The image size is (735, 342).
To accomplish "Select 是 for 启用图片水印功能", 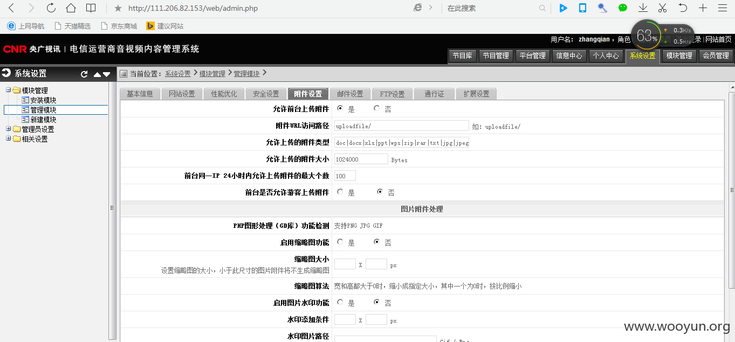I will pos(340,303).
